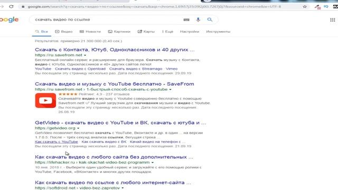Image resolution: width=338 pixels, height=190 pixels.
Task: Open the Google apps grid
Action: [x=332, y=20]
